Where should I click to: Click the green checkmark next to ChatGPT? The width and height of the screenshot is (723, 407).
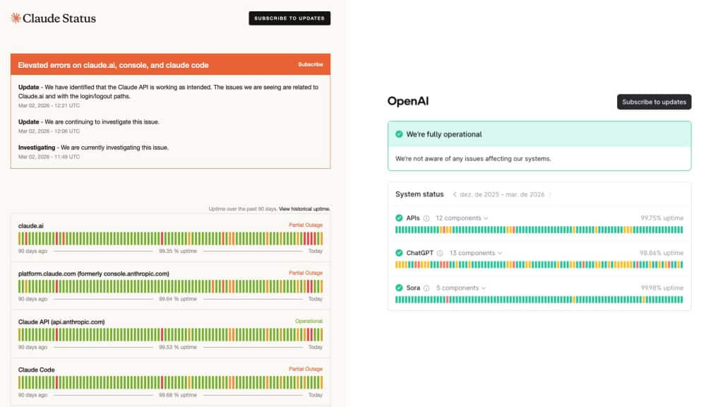click(399, 253)
